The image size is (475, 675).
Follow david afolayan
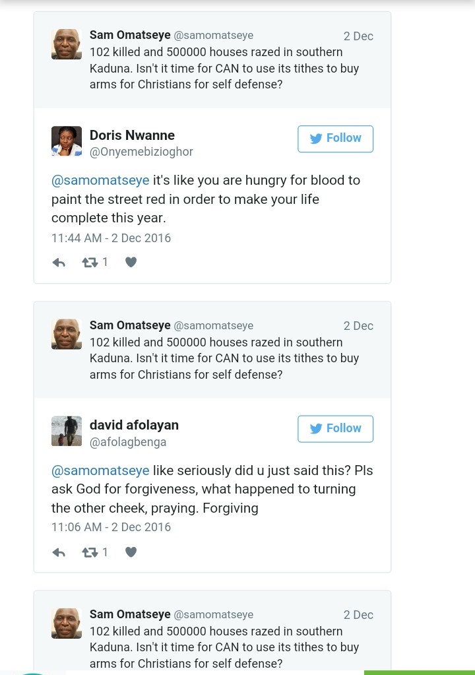pos(335,428)
